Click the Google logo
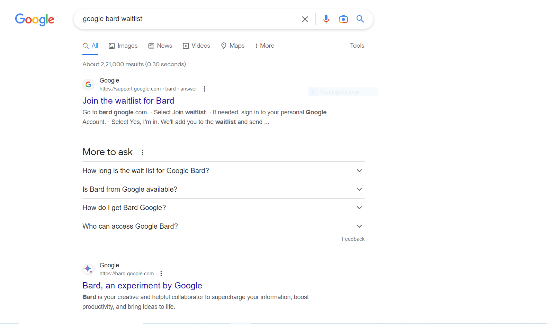 pyautogui.click(x=35, y=19)
